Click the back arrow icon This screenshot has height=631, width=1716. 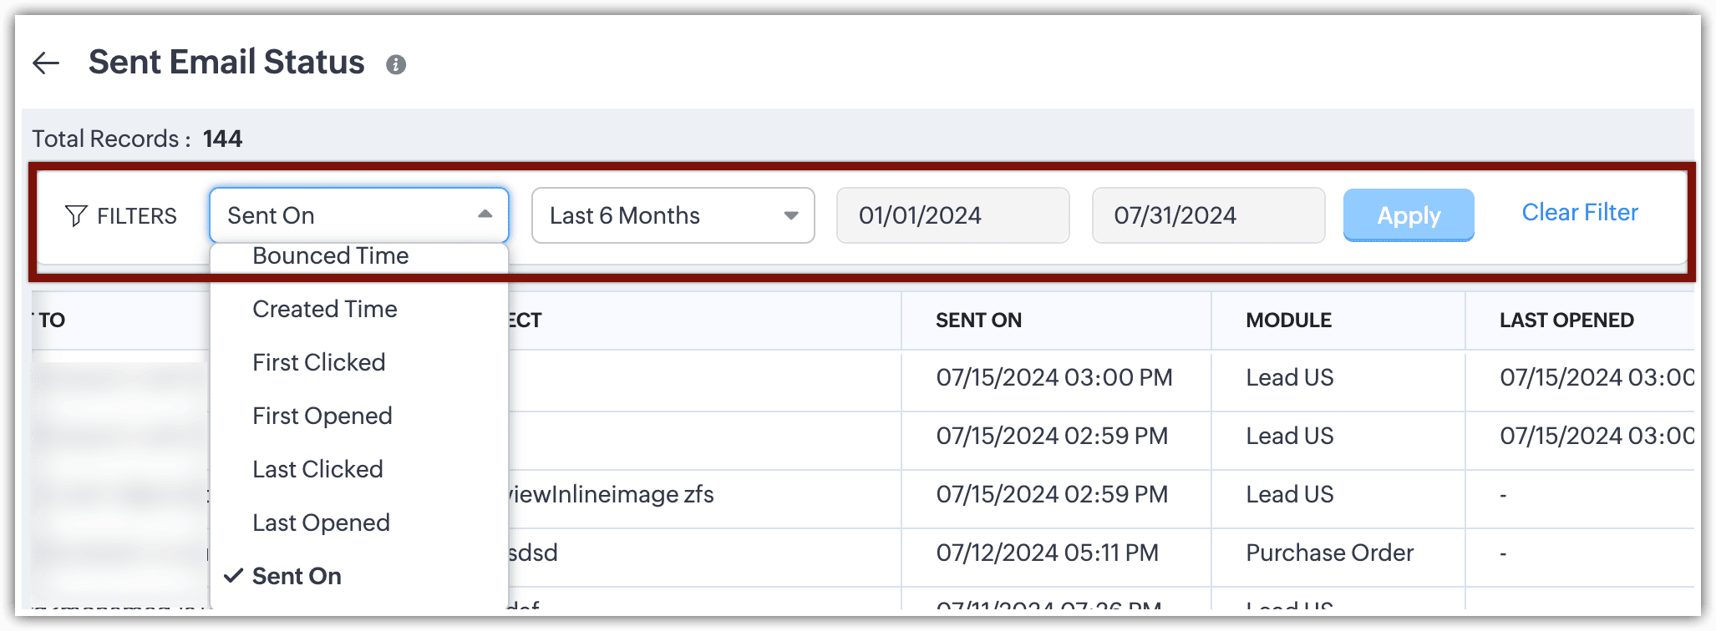[x=46, y=63]
